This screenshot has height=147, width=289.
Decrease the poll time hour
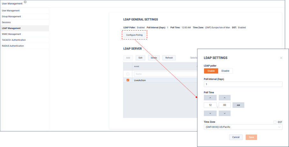tap(210, 113)
